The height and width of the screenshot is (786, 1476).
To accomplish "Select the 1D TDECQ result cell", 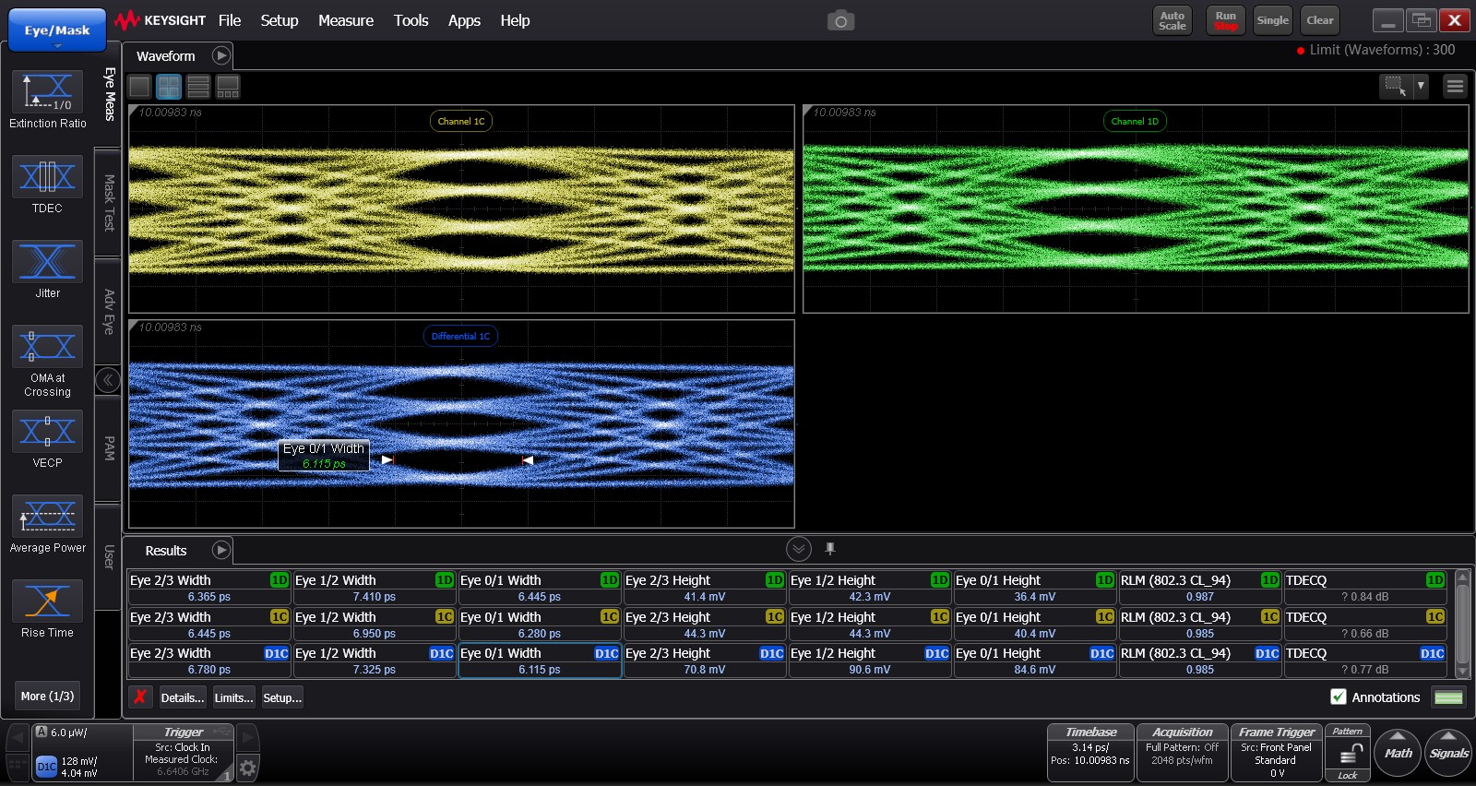I will (x=1365, y=588).
